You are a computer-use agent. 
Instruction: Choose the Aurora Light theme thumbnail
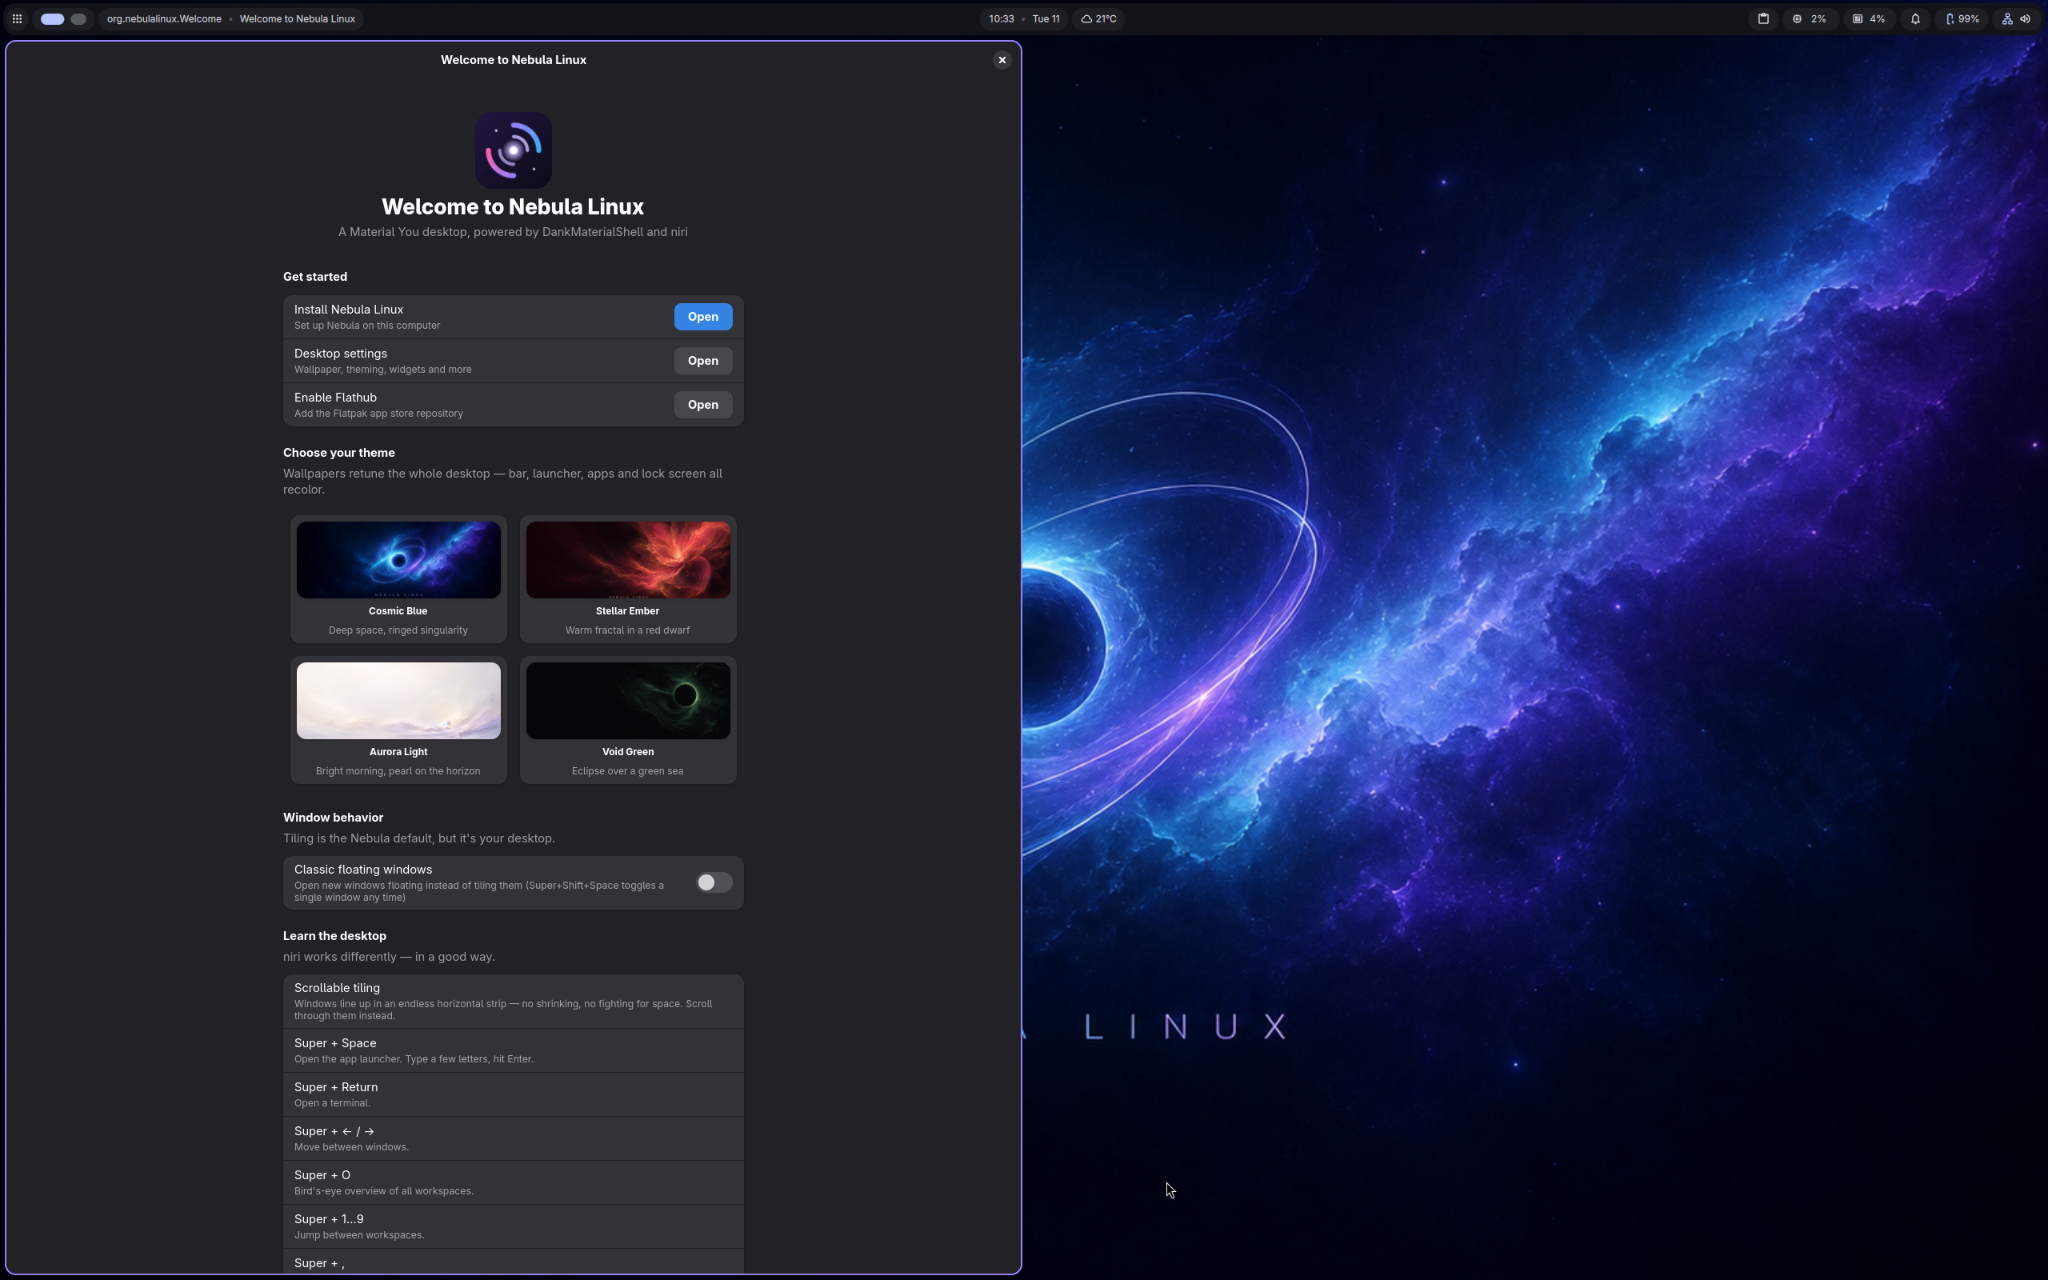(398, 700)
